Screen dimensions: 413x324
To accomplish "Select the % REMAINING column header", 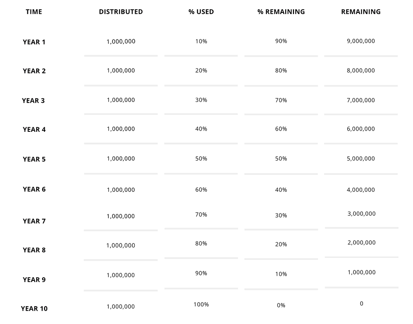I will tap(281, 12).
